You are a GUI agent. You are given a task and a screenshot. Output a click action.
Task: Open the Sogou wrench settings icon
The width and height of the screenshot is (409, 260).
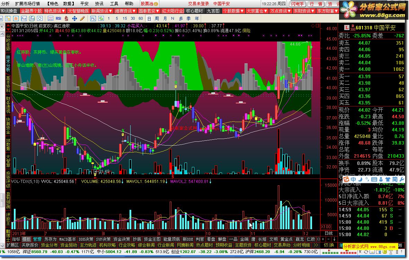402,179
